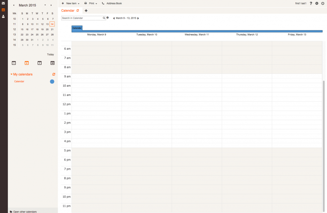Jump to Today in the mini calendar

click(x=50, y=54)
